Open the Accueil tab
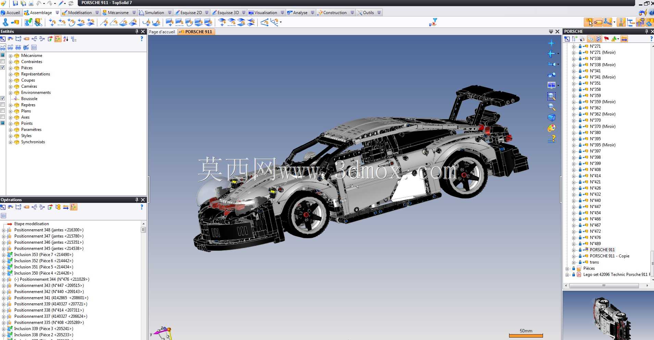This screenshot has height=340, width=654. (x=11, y=13)
